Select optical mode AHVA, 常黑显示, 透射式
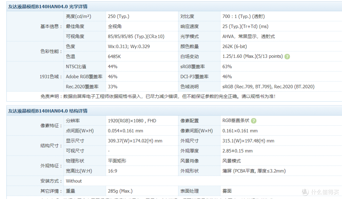Screen dimensions: 342x199 coord(249,36)
